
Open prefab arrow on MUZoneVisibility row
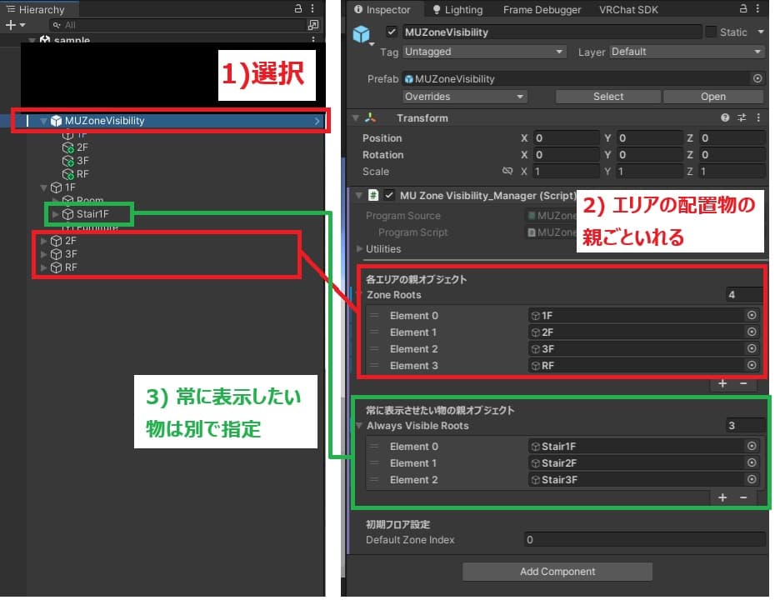pos(317,121)
